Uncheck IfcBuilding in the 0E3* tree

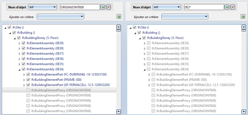pos(139,33)
